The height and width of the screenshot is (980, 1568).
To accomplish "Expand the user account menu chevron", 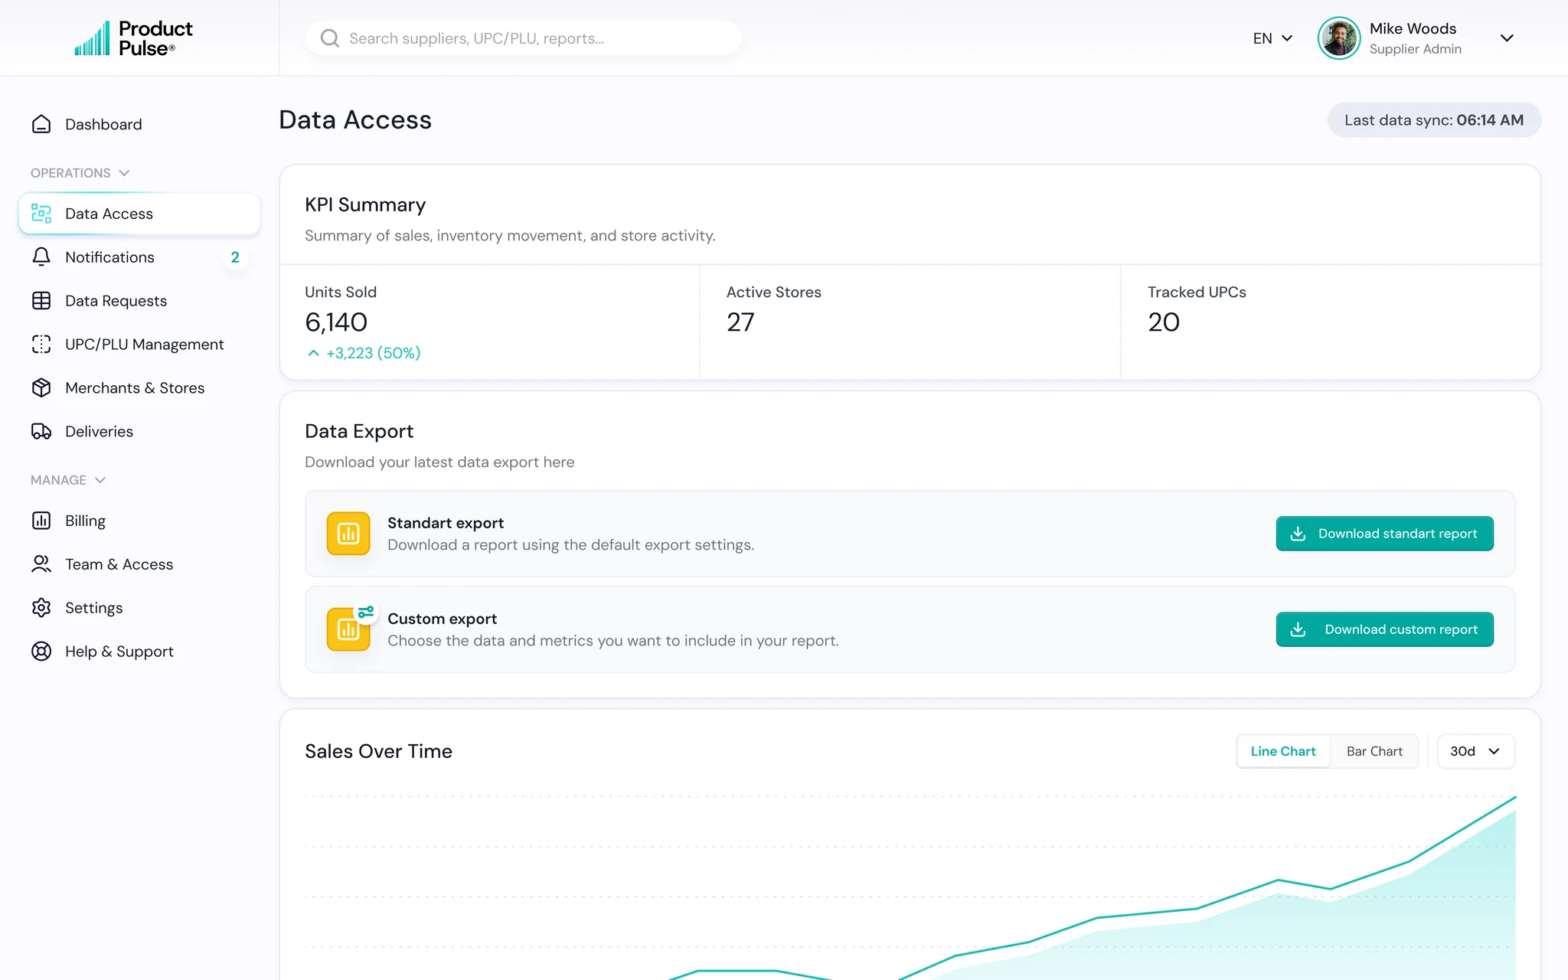I will click(x=1507, y=38).
